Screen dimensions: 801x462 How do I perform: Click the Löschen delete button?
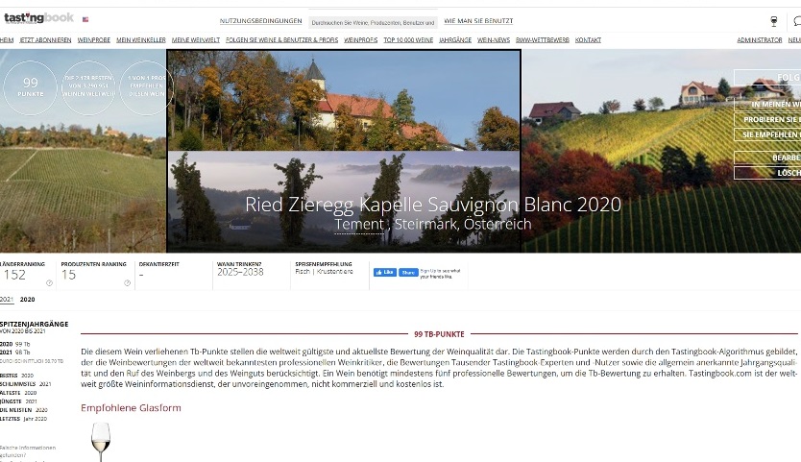767,173
